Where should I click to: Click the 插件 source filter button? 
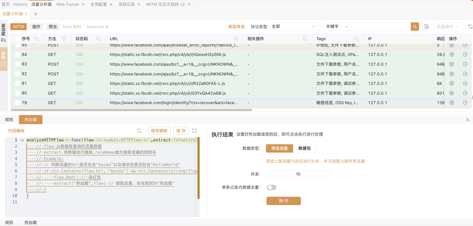click(x=36, y=27)
